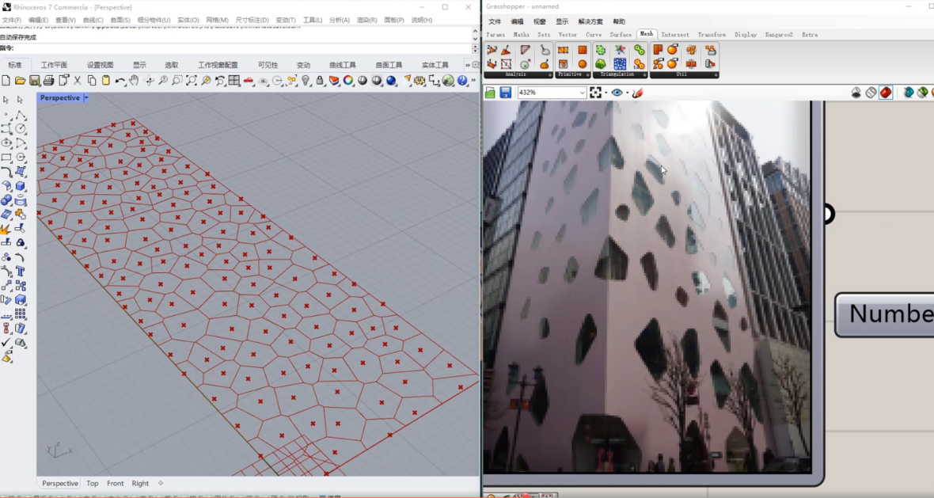The width and height of the screenshot is (934, 498).
Task: Open file using the folder icon in Rhino
Action: click(21, 81)
